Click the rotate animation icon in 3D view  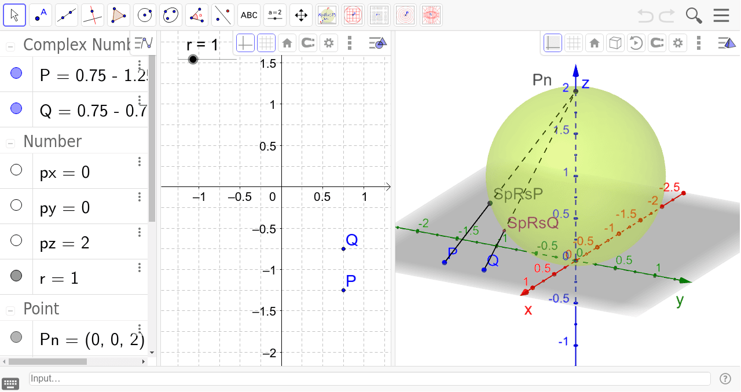(x=636, y=42)
